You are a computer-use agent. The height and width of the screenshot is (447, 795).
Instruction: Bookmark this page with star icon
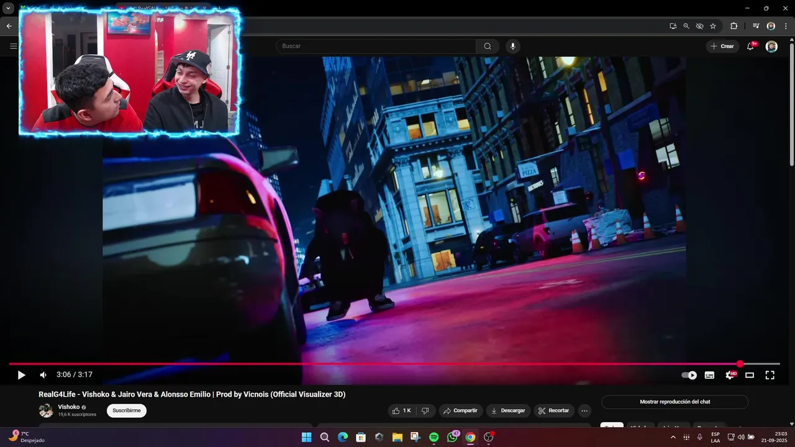[713, 26]
